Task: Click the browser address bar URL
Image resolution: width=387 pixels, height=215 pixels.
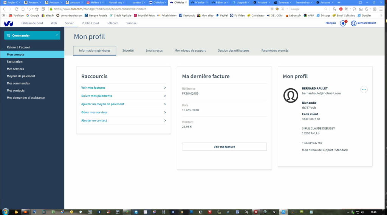Action: (100, 9)
